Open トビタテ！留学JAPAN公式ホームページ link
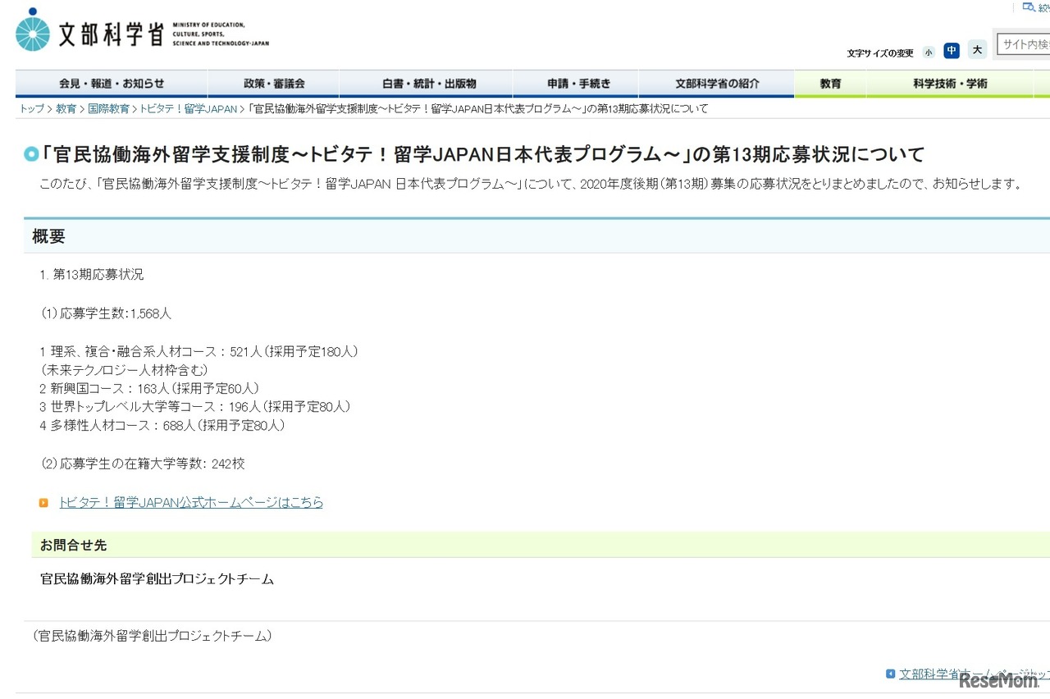The image size is (1050, 699). [x=190, y=502]
